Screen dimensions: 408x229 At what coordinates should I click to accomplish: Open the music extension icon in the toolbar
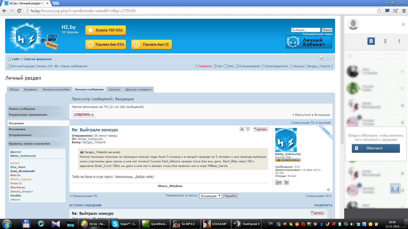point(396,11)
